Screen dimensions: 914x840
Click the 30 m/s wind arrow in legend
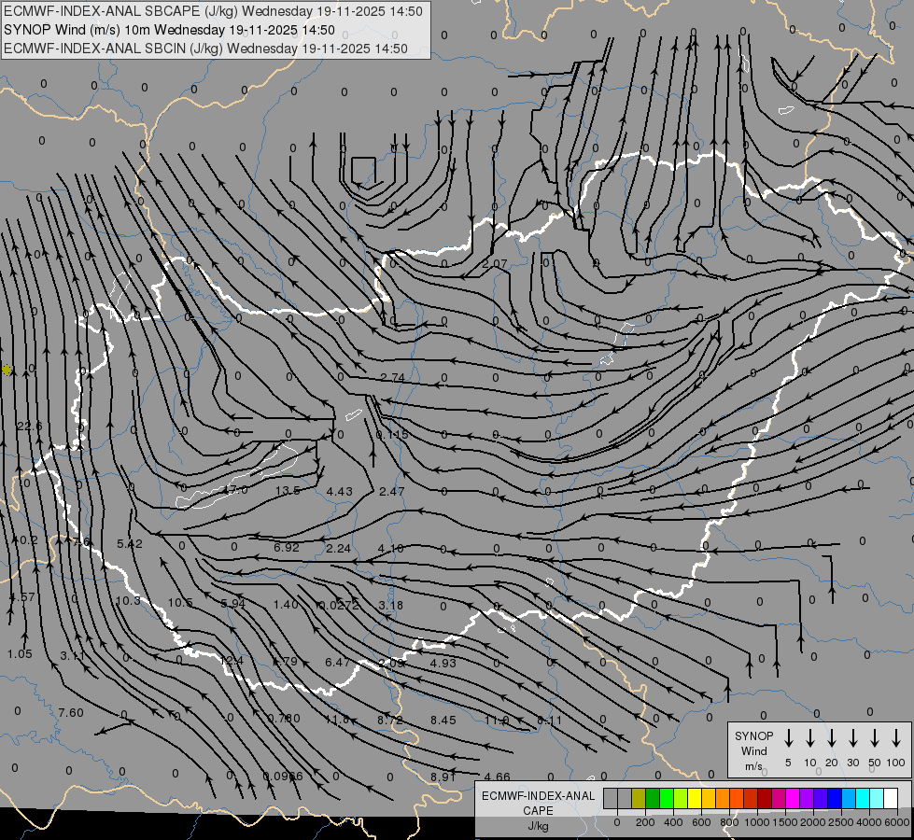[x=852, y=738]
